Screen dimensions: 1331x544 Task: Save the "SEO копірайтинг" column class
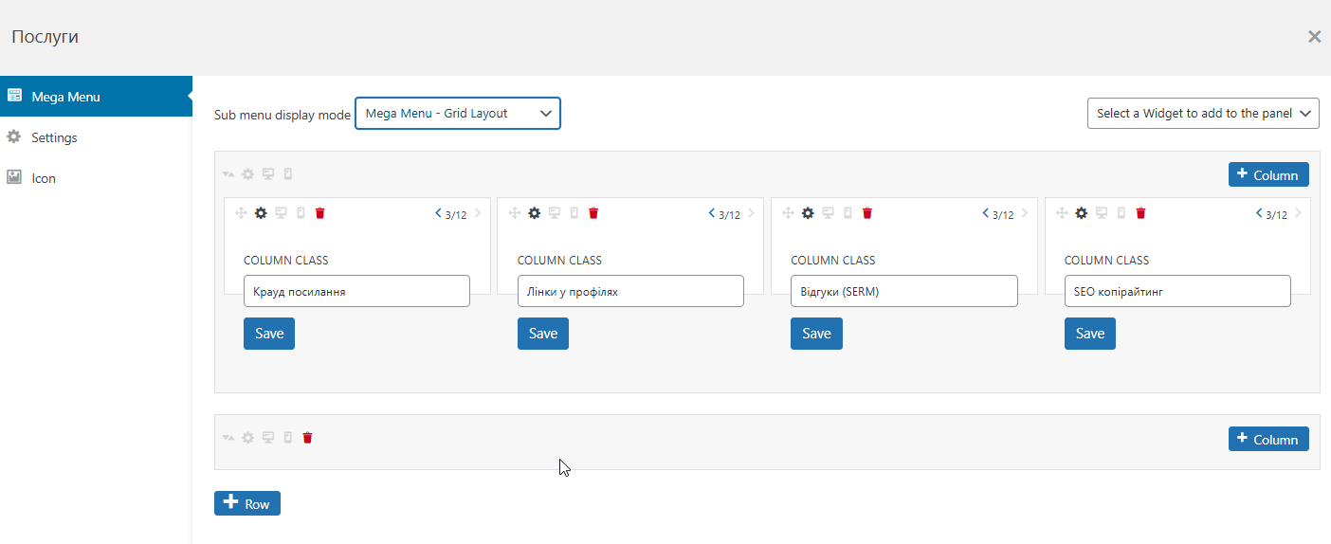(1089, 334)
